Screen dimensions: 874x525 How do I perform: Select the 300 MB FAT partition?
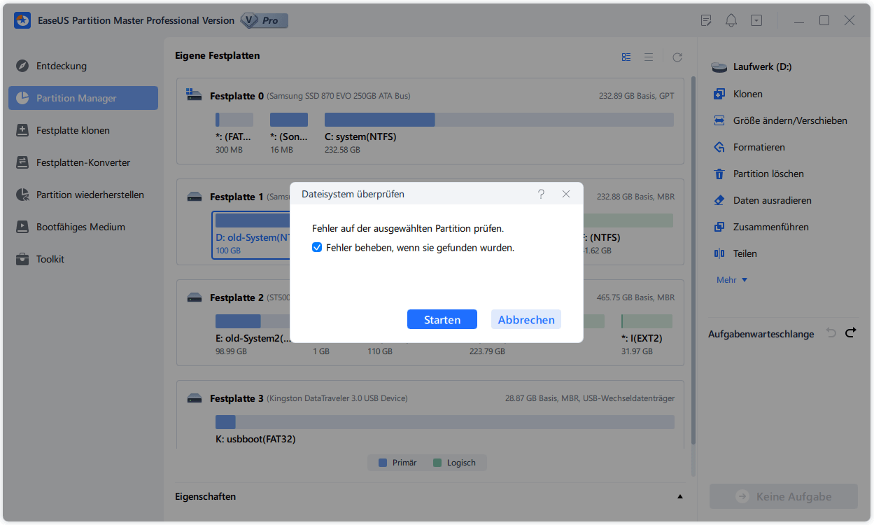234,133
